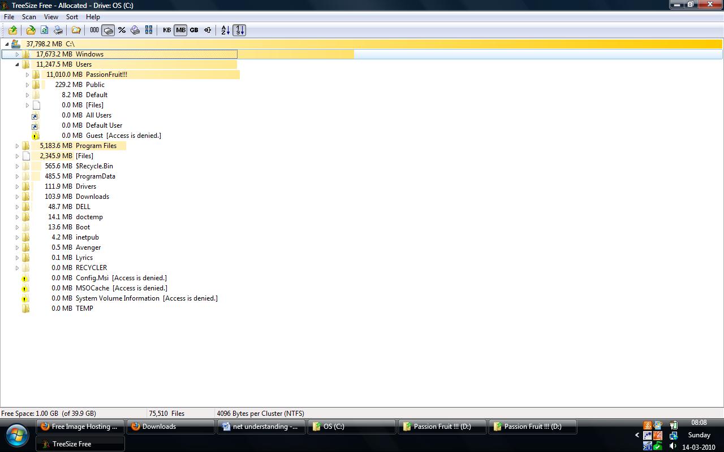Click the cluster grid view icon

coord(149,30)
